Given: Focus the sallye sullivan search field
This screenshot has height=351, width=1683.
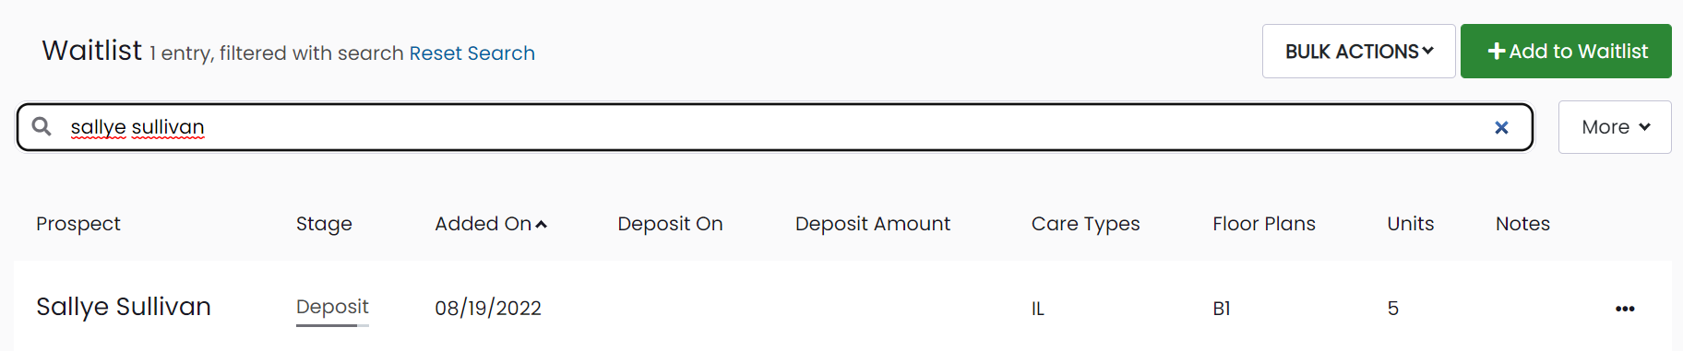Looking at the screenshot, I should coord(775,127).
